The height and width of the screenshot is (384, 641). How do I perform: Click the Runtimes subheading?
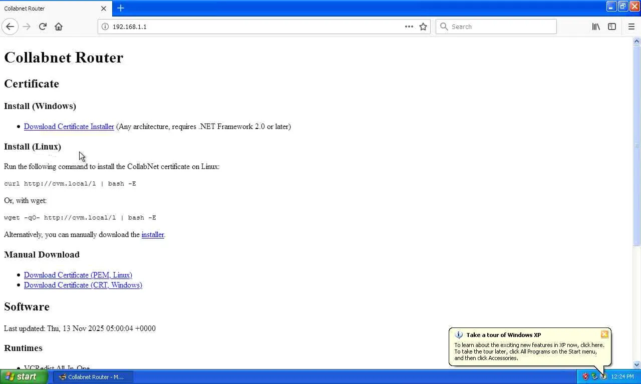(x=23, y=348)
